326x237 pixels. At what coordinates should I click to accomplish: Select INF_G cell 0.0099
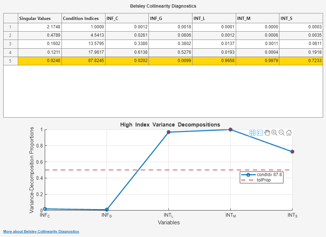(x=171, y=61)
